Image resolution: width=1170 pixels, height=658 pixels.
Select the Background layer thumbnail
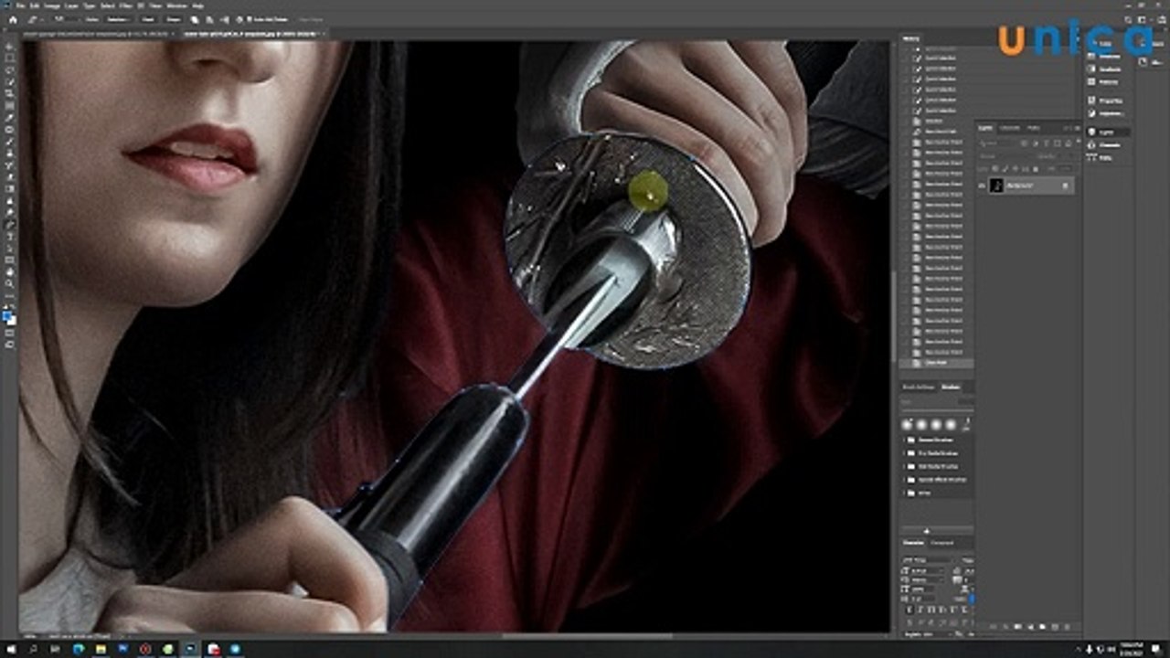[996, 186]
